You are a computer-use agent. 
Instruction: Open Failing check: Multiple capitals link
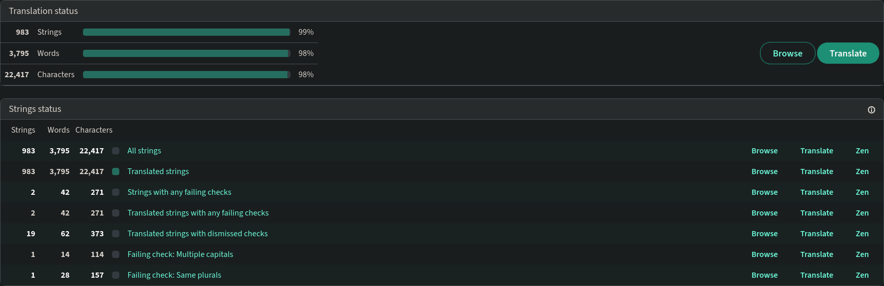click(181, 254)
